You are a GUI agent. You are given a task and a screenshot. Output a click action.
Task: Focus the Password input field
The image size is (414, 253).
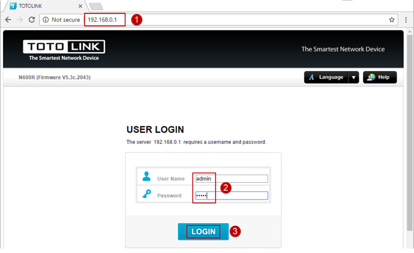point(232,195)
